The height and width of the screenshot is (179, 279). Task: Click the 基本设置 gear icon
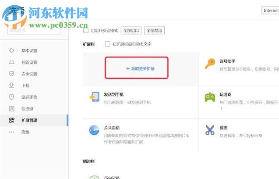tap(11, 50)
